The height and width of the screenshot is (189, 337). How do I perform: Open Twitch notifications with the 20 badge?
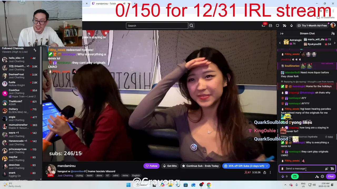coord(264,25)
